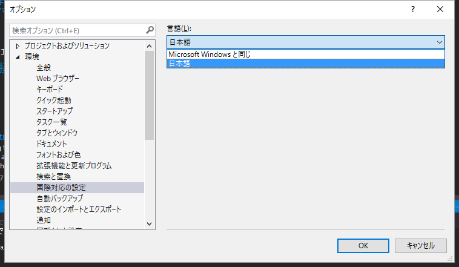Viewport: 459px width, 267px height.
Task: Select Web ブラウザー tree item
Action: tap(58, 79)
